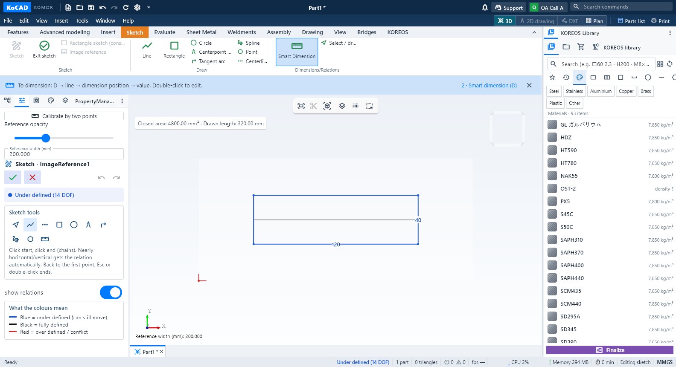This screenshot has width=676, height=367.
Task: Tick the Image reference checkbox
Action: pos(64,52)
